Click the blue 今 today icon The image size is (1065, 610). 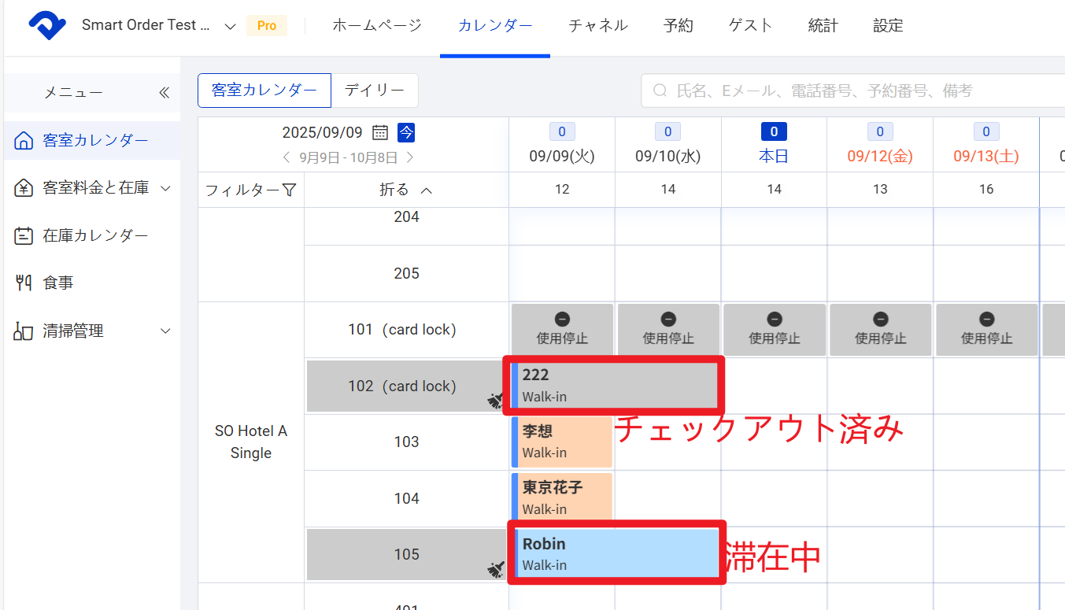pos(405,132)
